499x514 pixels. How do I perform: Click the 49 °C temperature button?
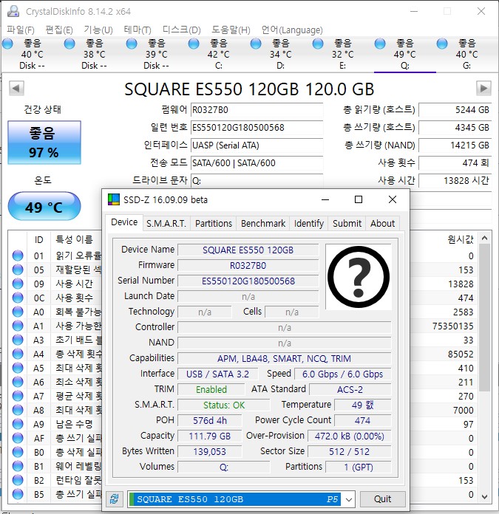tap(44, 207)
